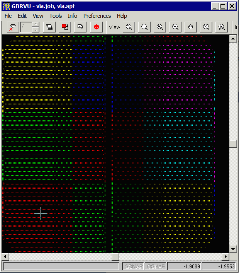Click the second-to-last magnifier view icon

(206, 27)
